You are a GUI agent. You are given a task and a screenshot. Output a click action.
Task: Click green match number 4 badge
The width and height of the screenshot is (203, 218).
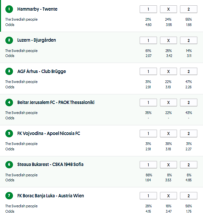click(x=9, y=102)
